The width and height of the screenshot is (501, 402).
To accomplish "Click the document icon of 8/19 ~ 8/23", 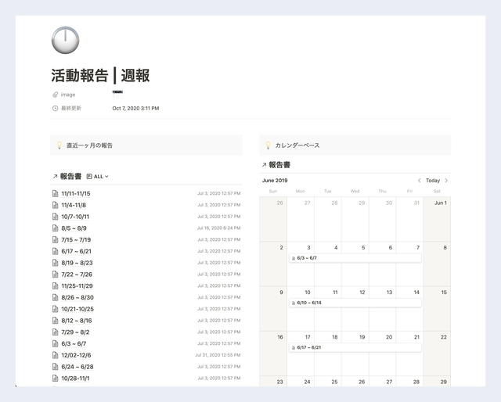I will pos(56,263).
